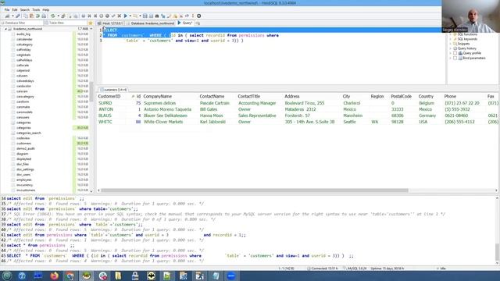Viewport: 500px width, 281px height.
Task: Open the refresh dropdown arrow
Action: pyautogui.click(x=58, y=16)
